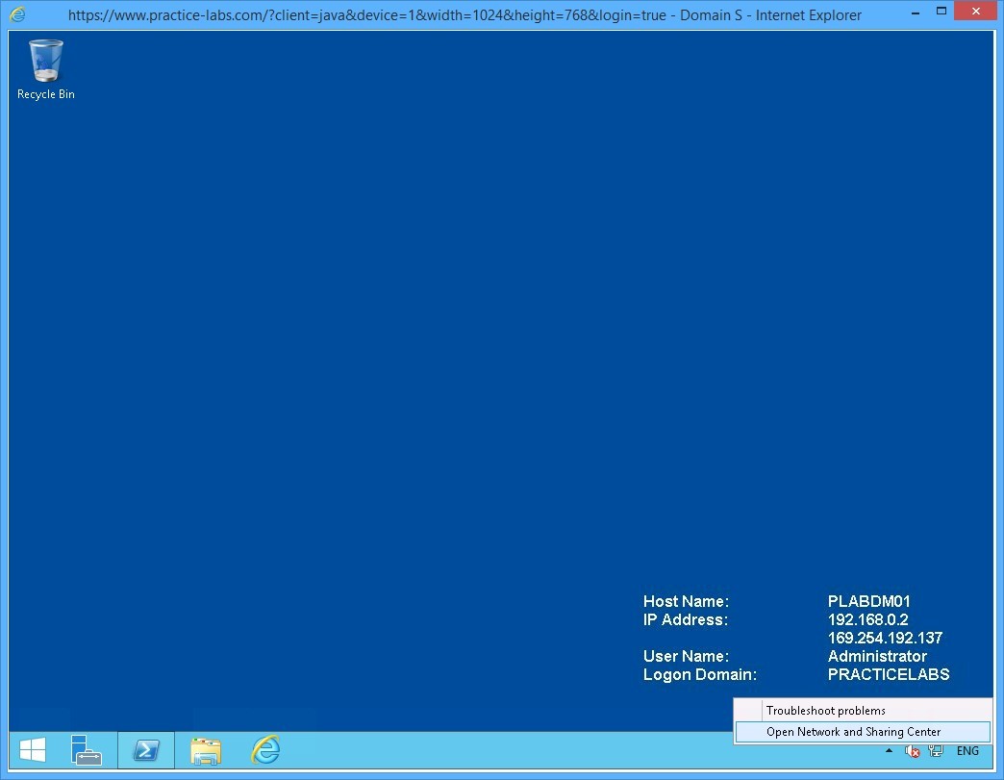
Task: Expand the hidden tray icons arrow
Action: coord(890,751)
